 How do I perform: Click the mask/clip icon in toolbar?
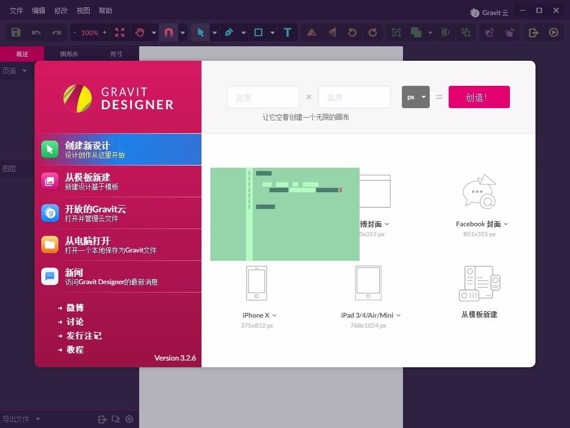click(445, 32)
